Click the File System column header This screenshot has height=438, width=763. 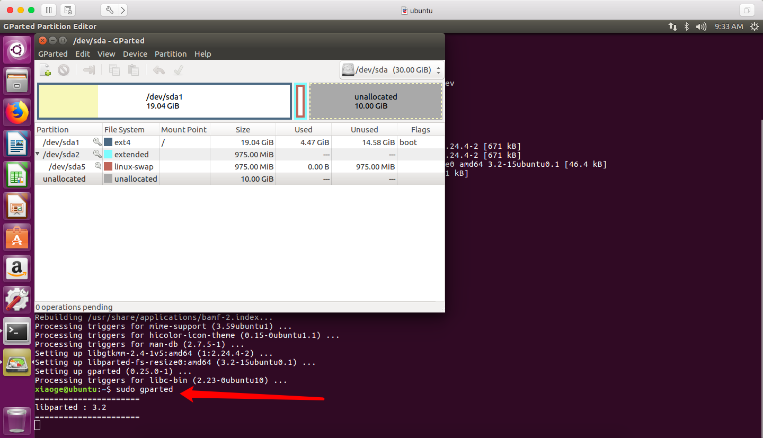131,130
